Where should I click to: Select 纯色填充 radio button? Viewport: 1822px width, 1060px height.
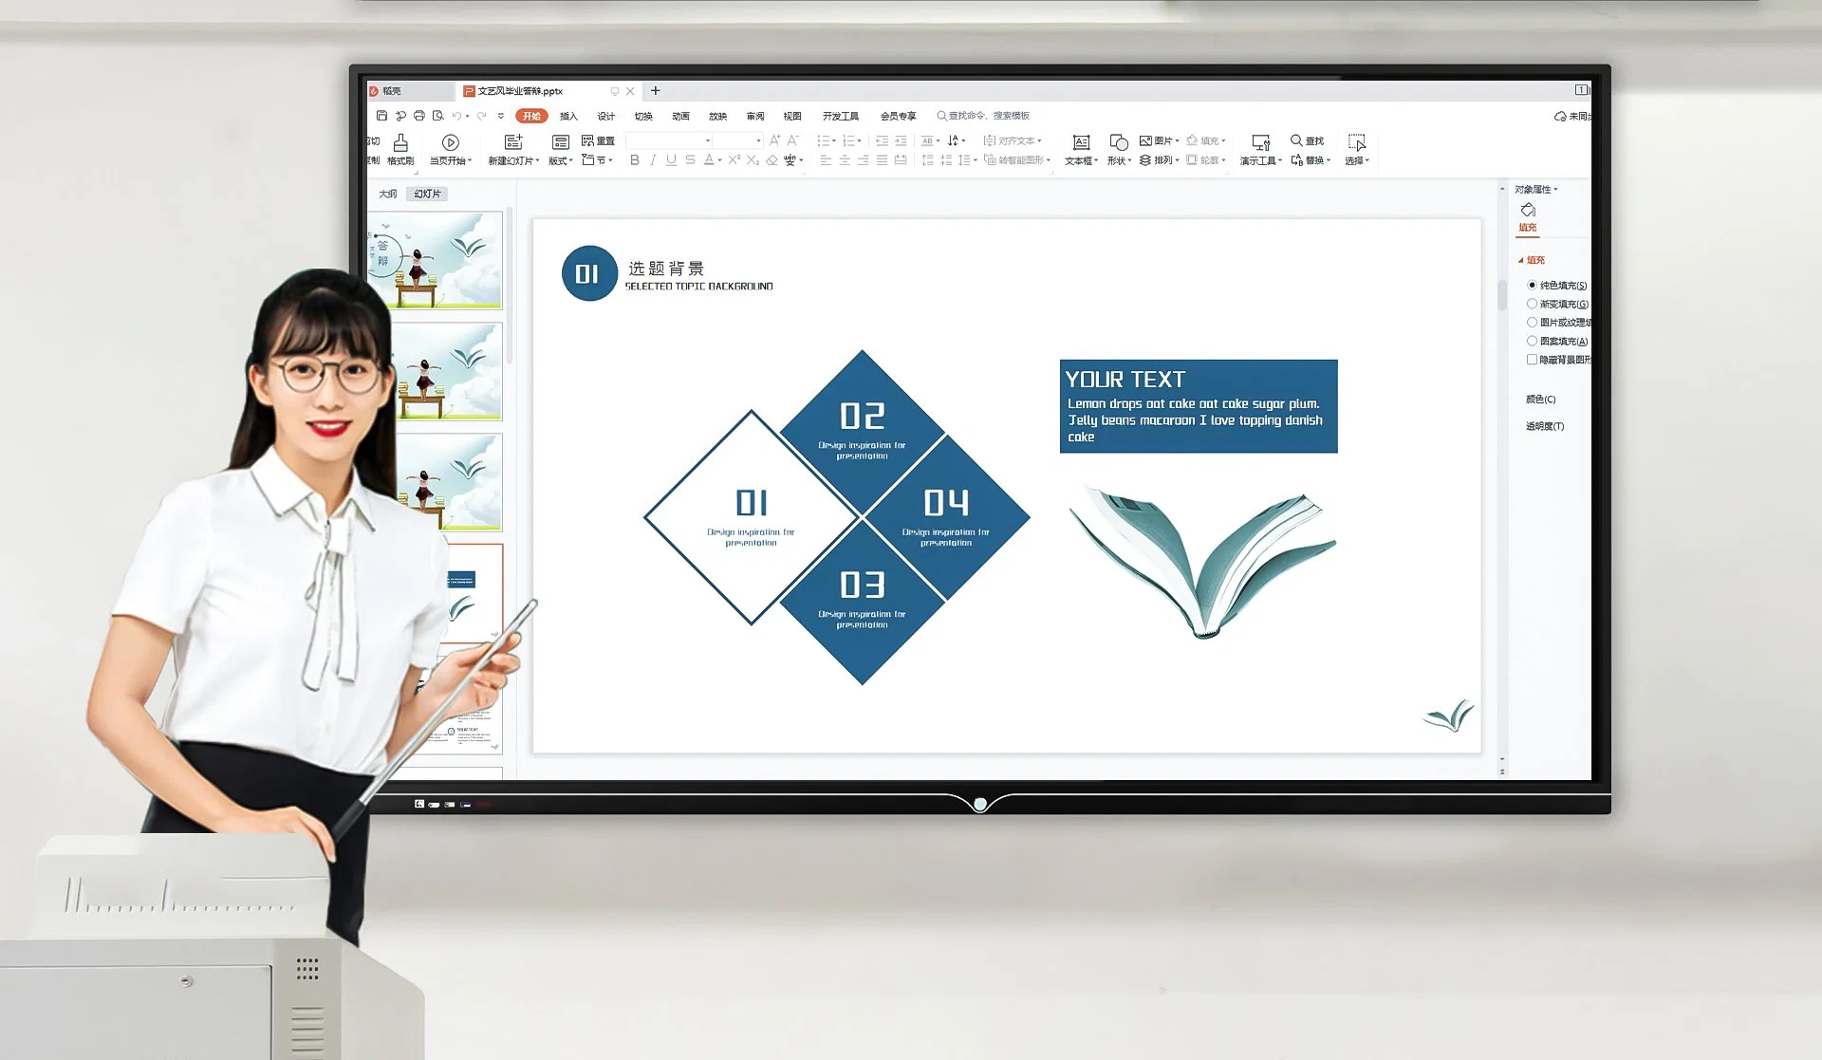coord(1531,286)
